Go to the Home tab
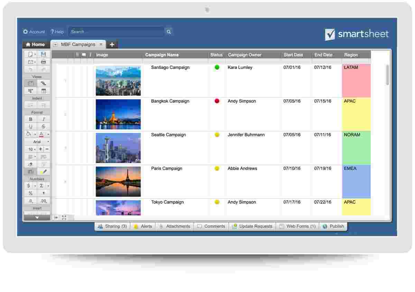Image resolution: width=415 pixels, height=292 pixels. click(x=35, y=45)
